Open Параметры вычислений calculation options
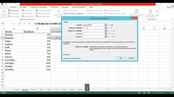 pos(150,13)
